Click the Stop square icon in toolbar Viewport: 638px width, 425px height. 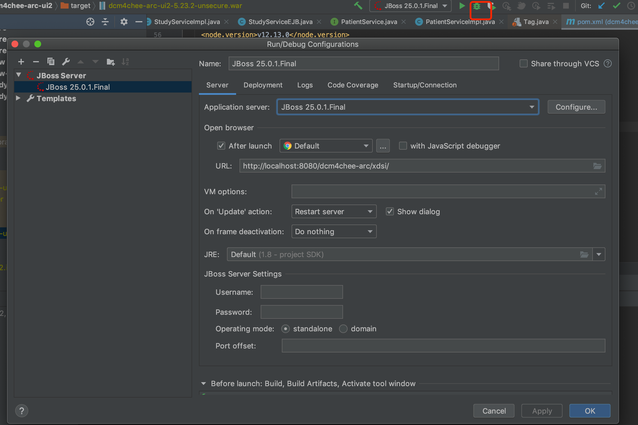tap(566, 6)
